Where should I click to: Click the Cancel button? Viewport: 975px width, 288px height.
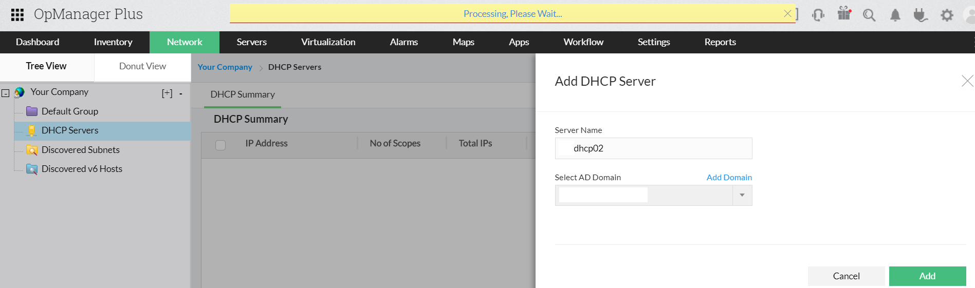click(x=846, y=276)
